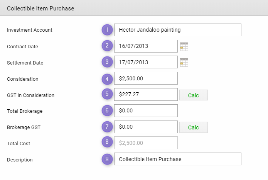Edit the Description text field
This screenshot has width=268, height=180.
point(178,159)
